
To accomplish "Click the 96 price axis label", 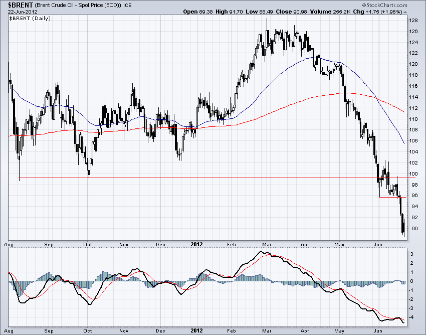I will [414, 196].
